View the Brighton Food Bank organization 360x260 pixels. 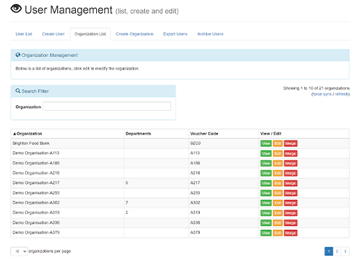click(266, 144)
